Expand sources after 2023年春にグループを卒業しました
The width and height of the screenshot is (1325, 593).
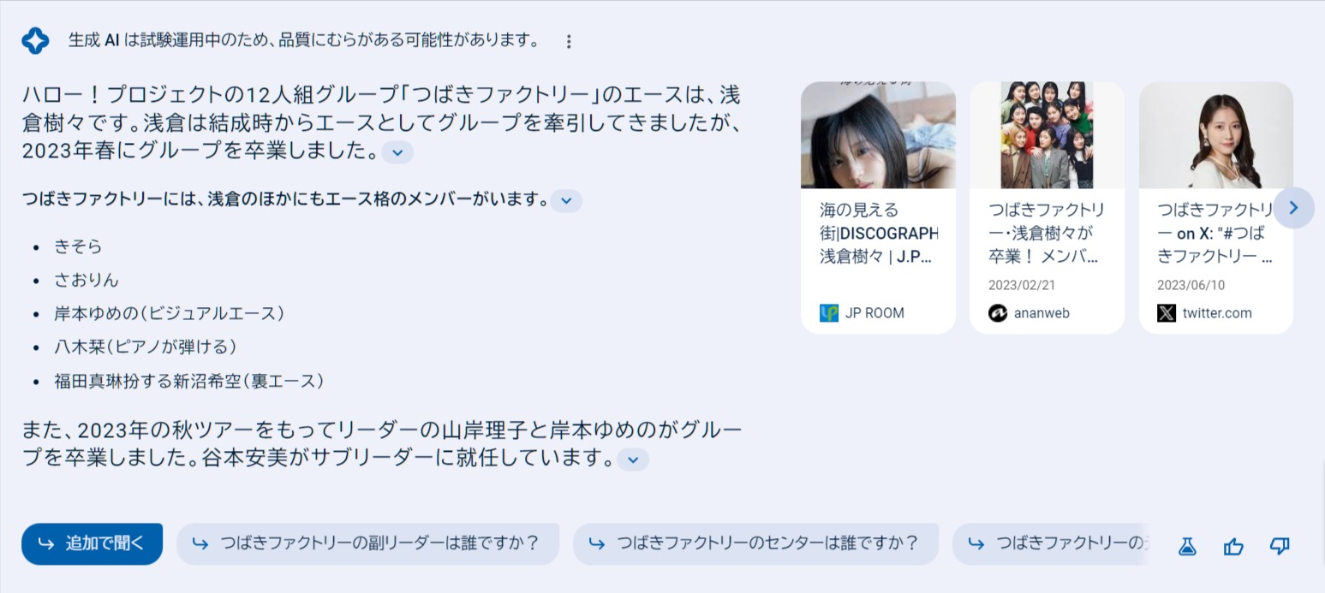[x=397, y=152]
